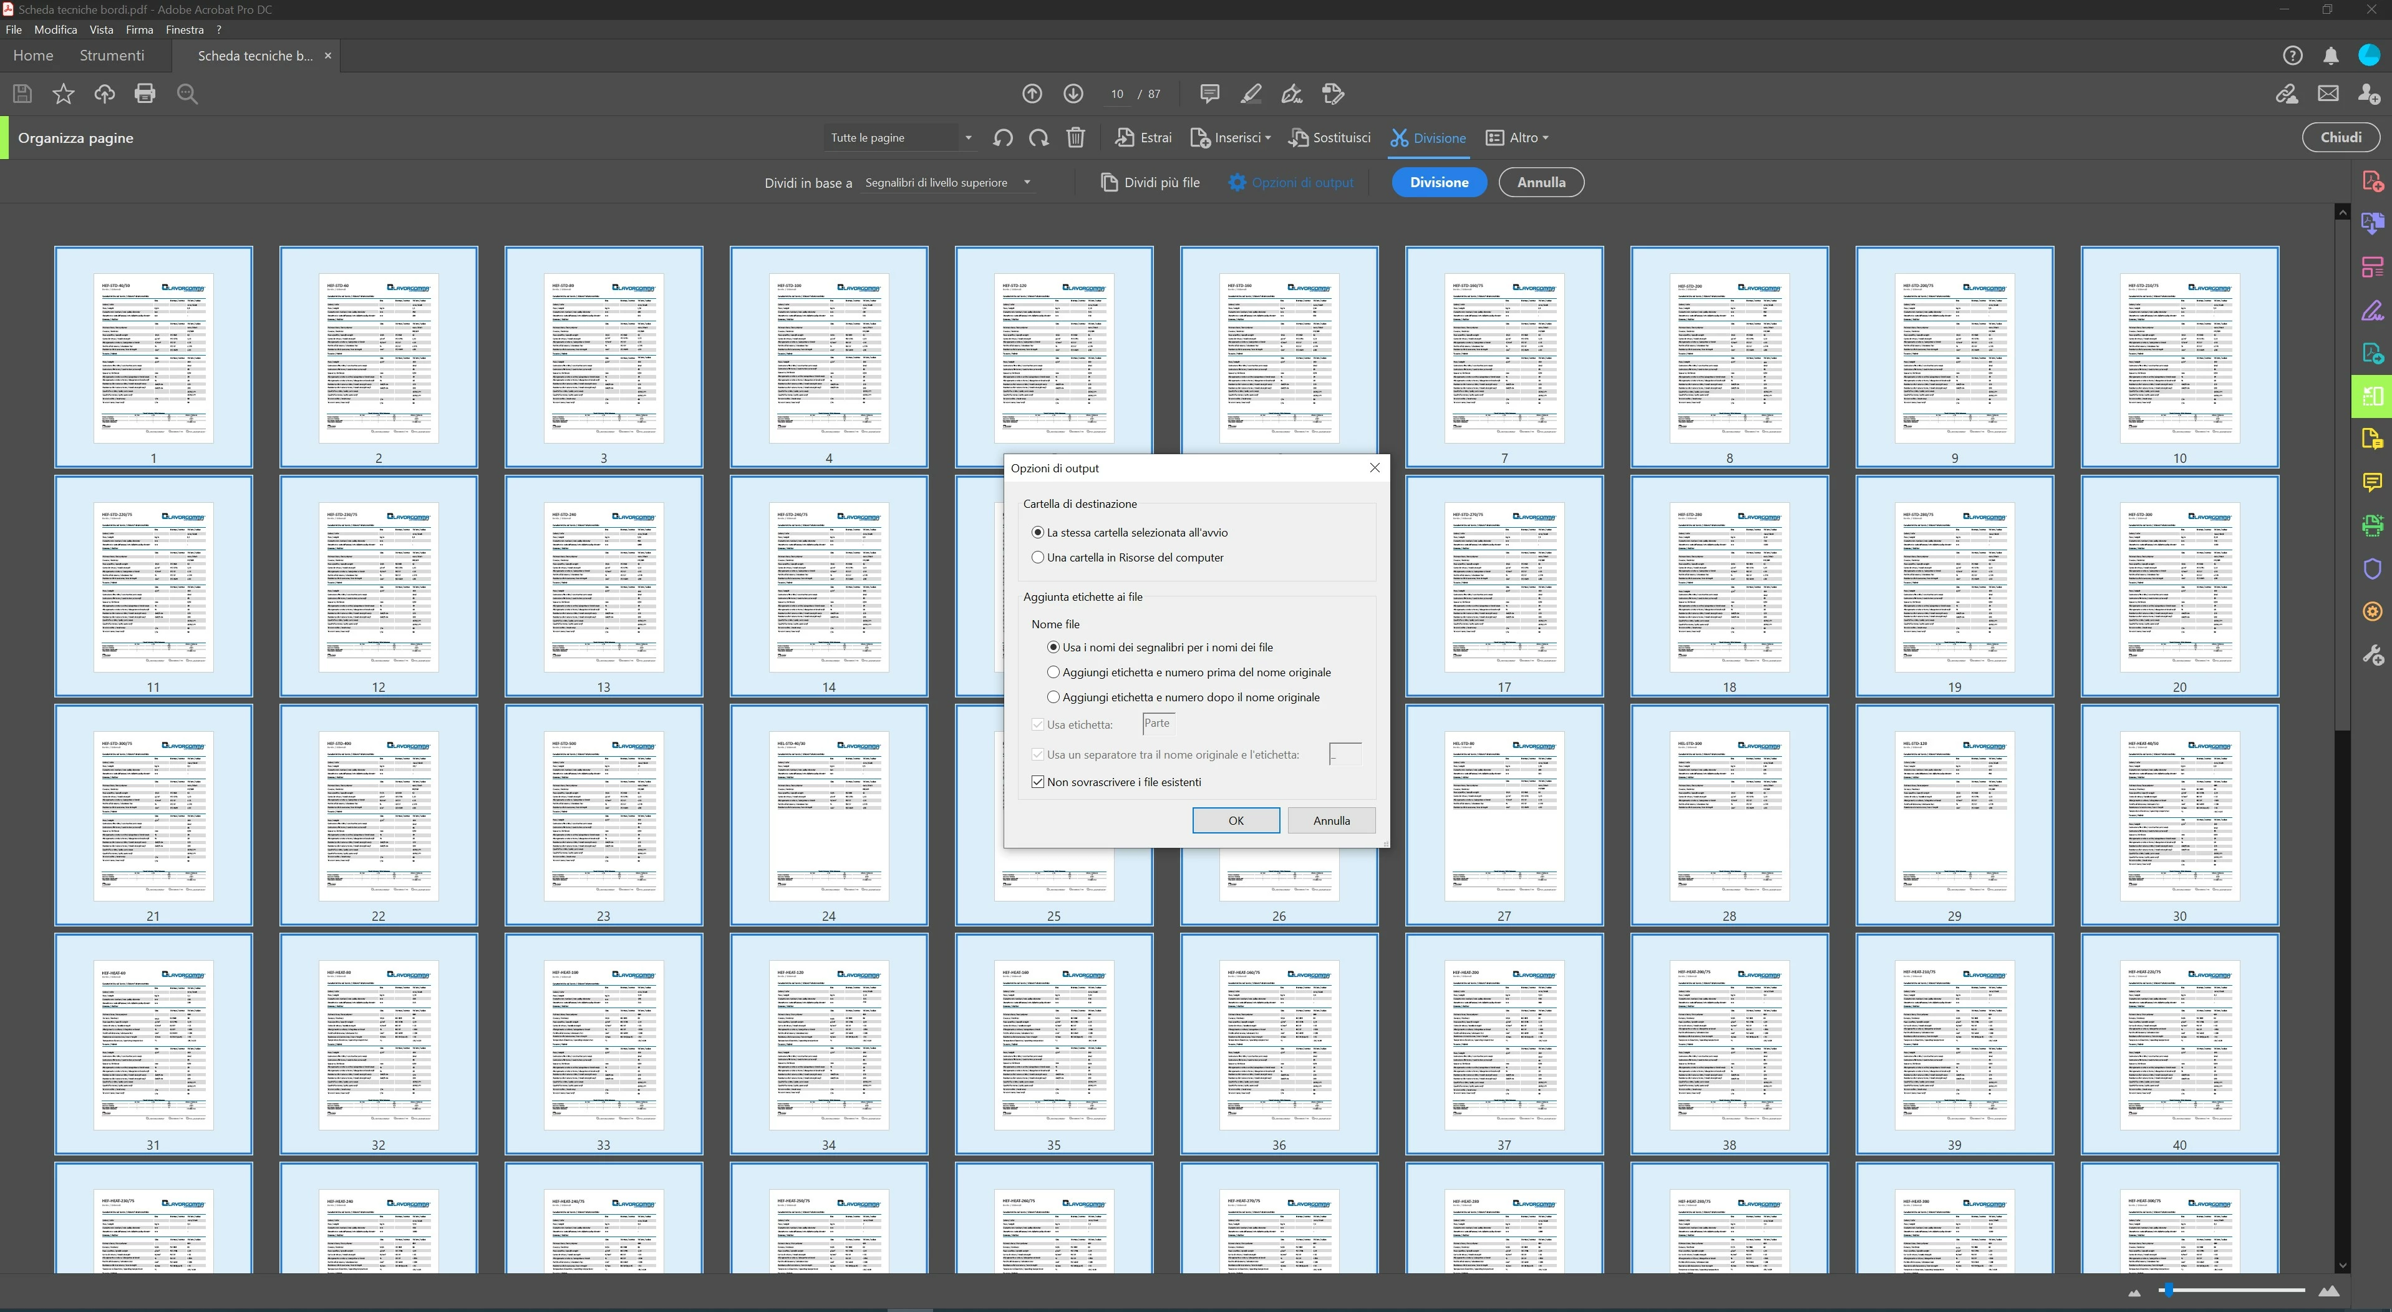Click the print icon in toolbar
2392x1312 pixels.
point(145,94)
